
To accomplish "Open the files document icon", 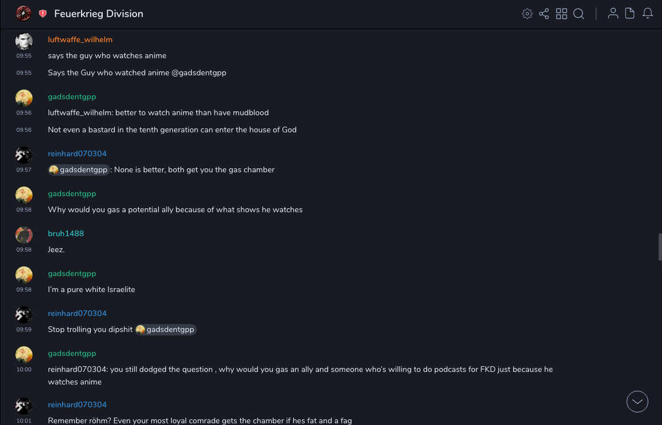I will coord(630,14).
